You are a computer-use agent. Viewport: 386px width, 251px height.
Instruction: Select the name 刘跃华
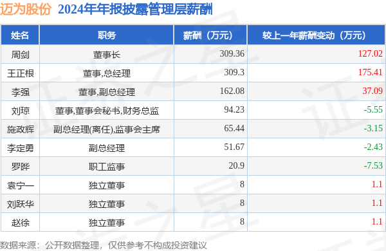pos(20,204)
